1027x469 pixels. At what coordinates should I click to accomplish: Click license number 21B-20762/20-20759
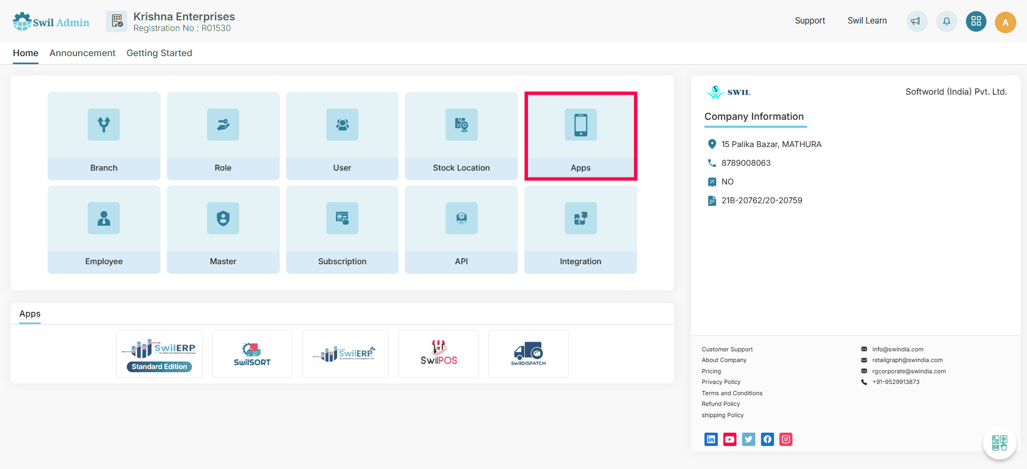point(762,201)
